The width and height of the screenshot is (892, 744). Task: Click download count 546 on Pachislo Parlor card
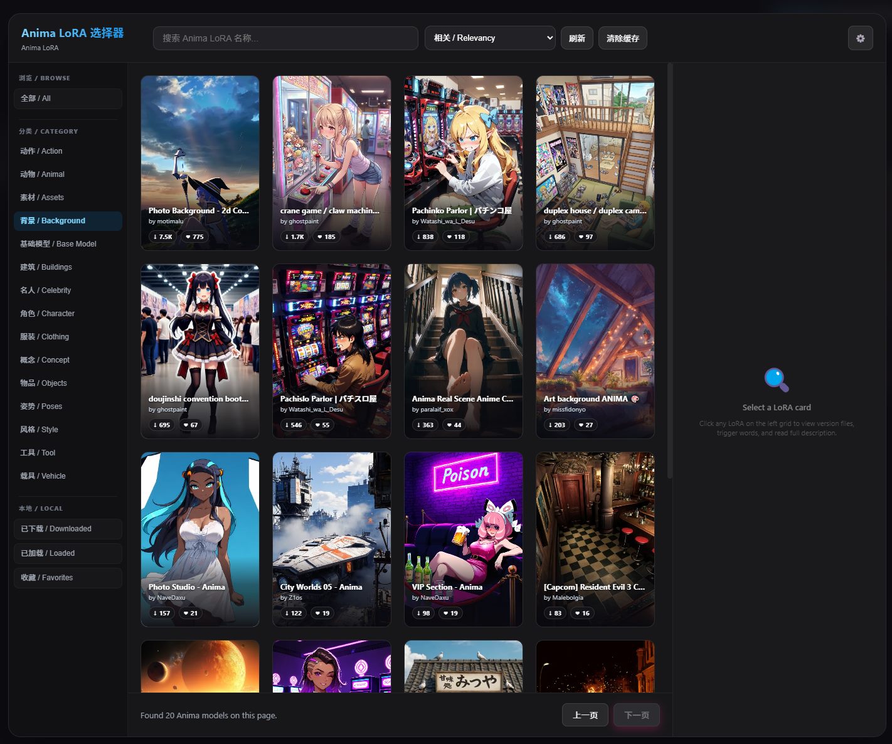pyautogui.click(x=293, y=425)
